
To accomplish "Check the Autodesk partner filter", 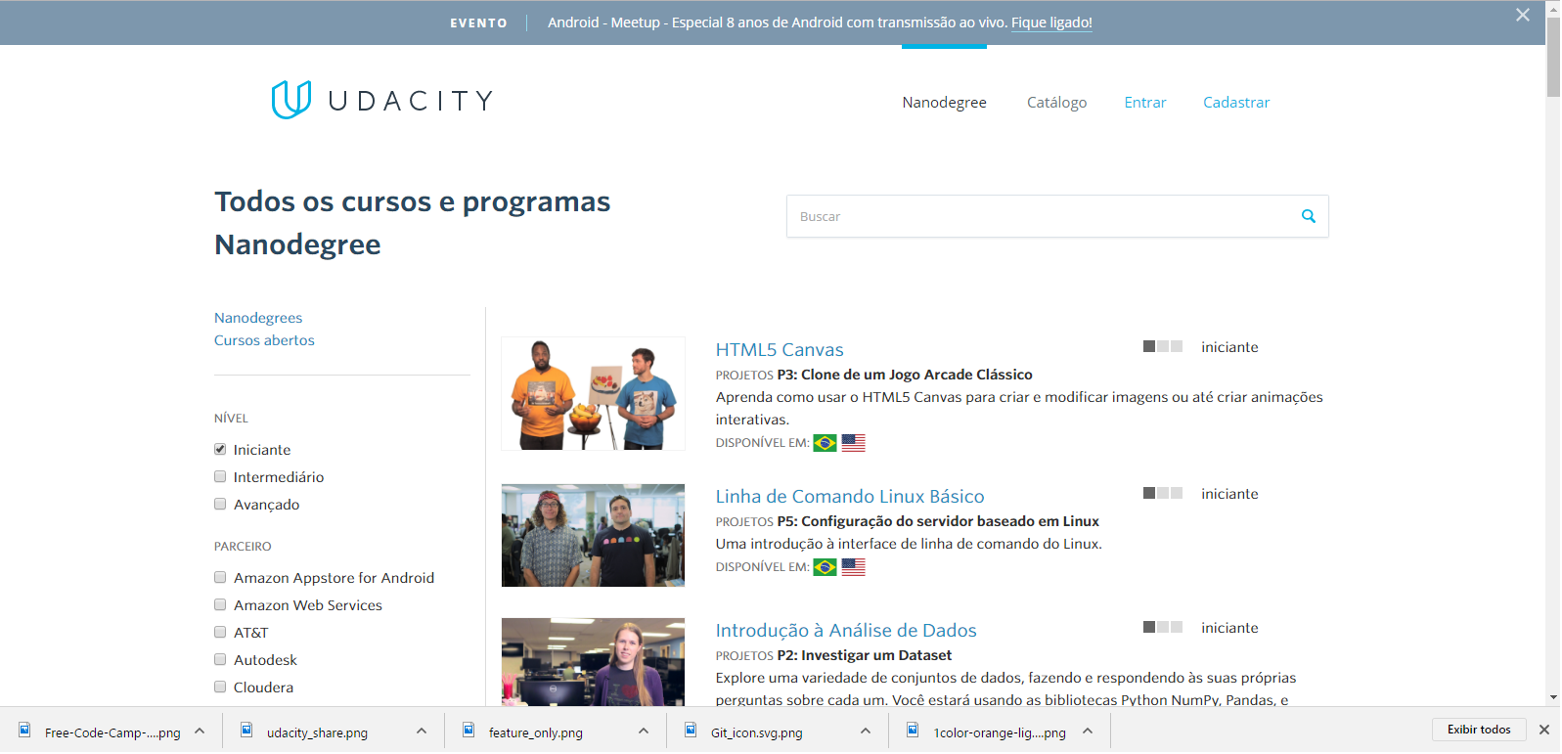I will (x=220, y=659).
